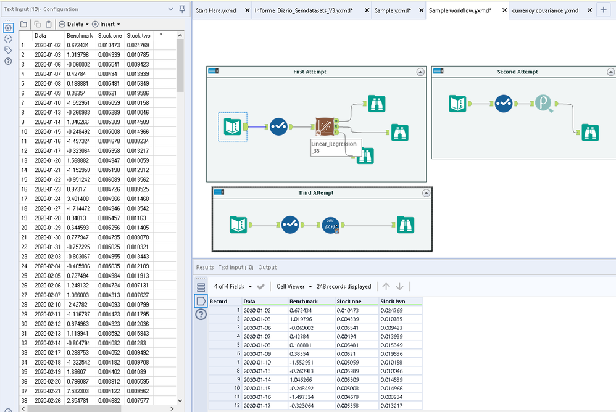
Task: Pin the Configuration panel
Action: 181,9
